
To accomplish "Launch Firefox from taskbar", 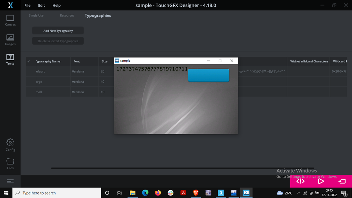I will (x=158, y=193).
